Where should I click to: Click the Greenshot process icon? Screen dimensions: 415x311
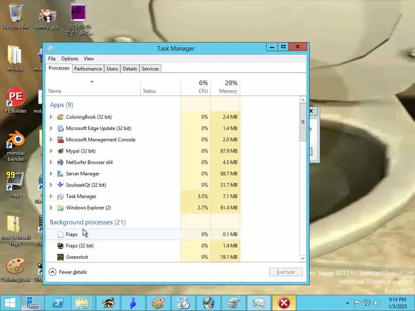tap(60, 257)
